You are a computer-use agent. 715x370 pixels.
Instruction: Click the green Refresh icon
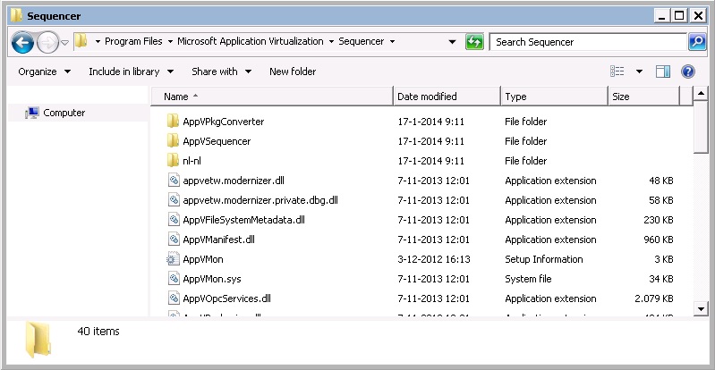(x=474, y=42)
